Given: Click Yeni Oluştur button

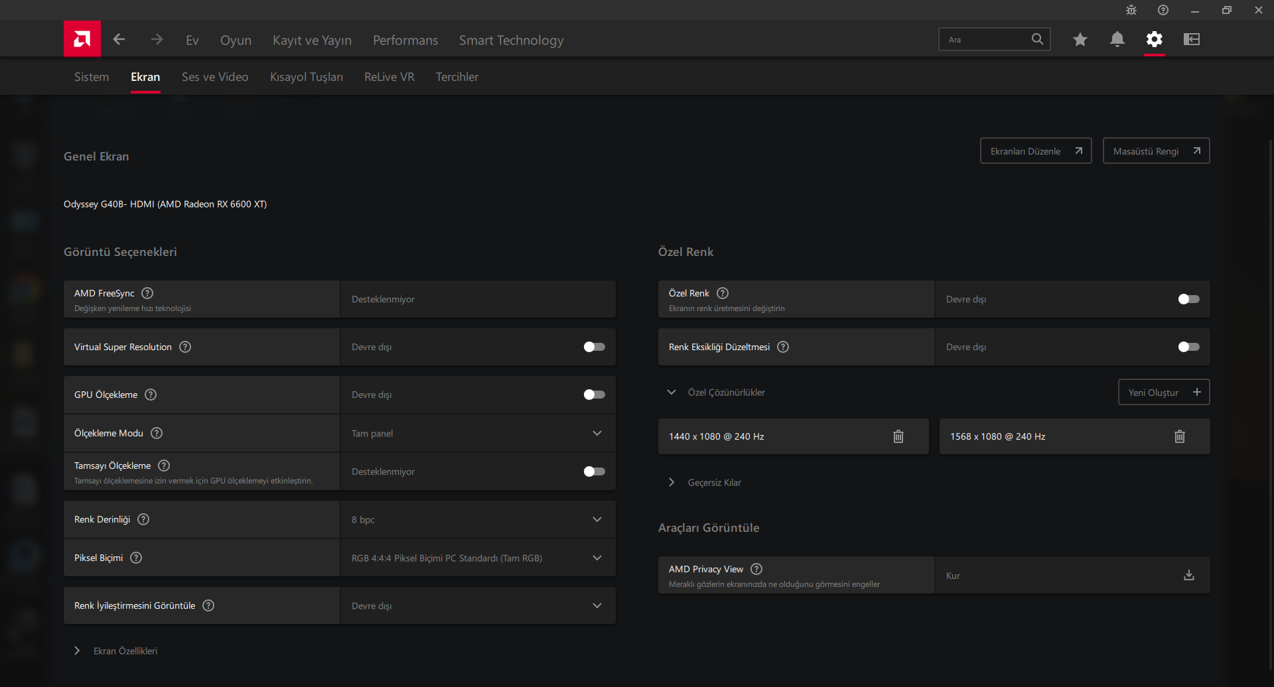Looking at the screenshot, I should click(1164, 392).
